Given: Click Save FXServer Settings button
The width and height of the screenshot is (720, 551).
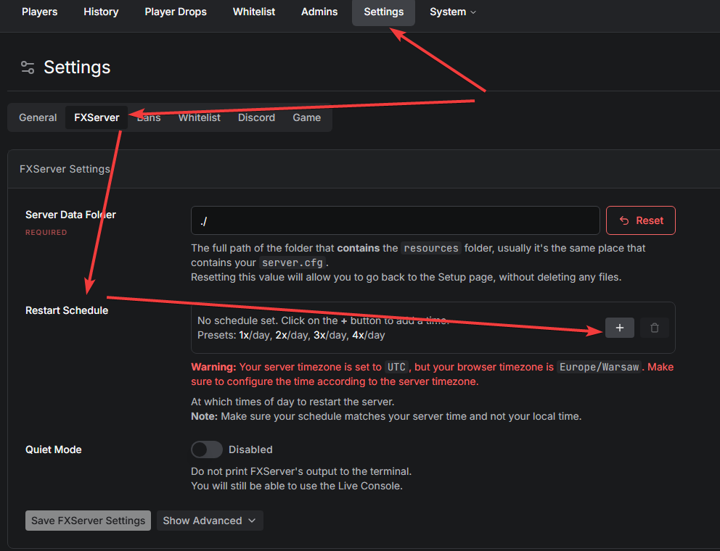Looking at the screenshot, I should [x=89, y=521].
